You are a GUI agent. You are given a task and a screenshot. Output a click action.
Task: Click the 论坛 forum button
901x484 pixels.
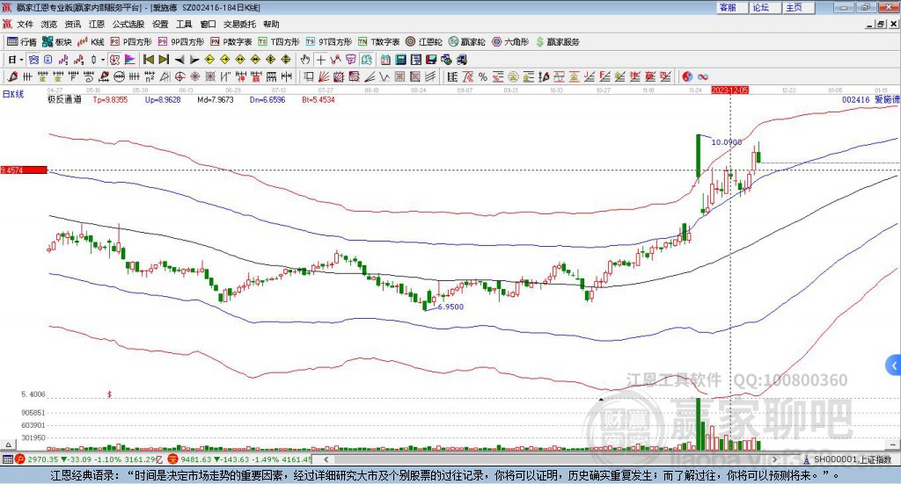point(766,7)
